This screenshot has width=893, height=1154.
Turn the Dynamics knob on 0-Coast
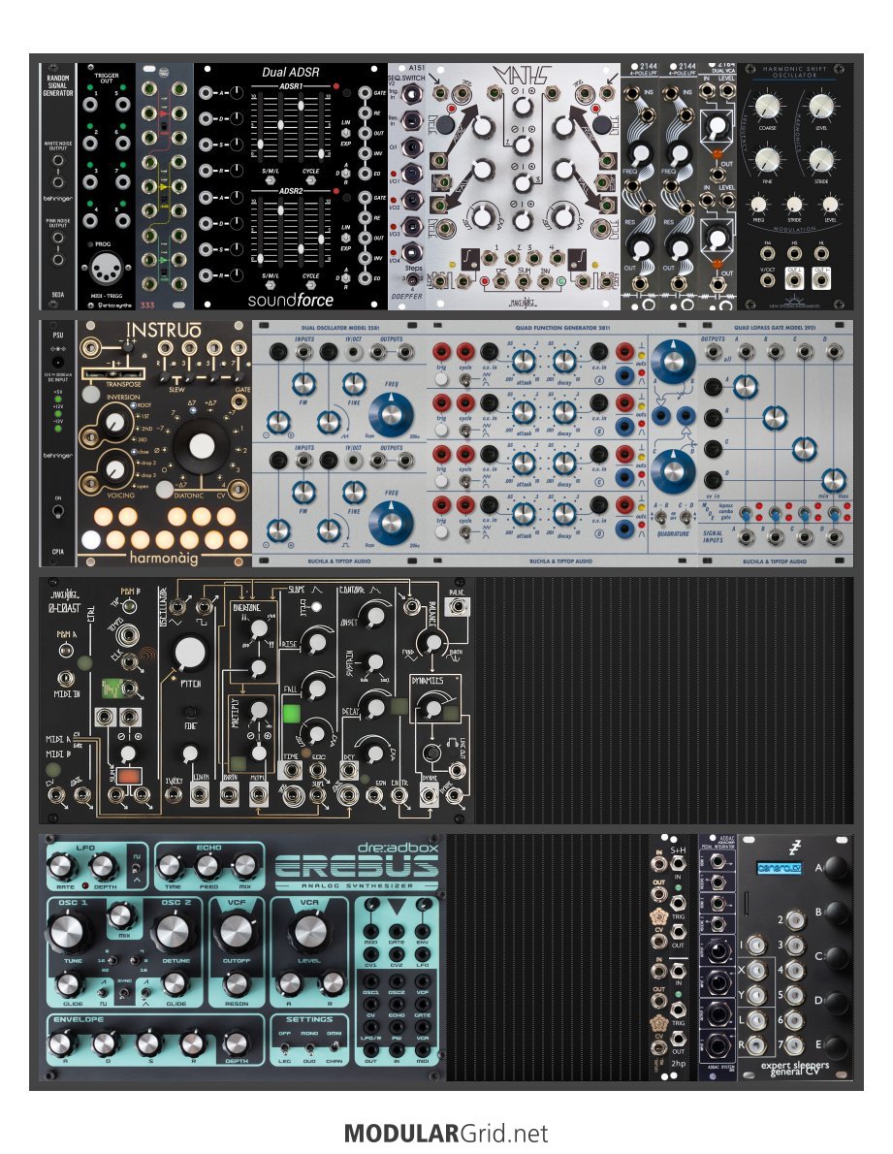pyautogui.click(x=433, y=709)
